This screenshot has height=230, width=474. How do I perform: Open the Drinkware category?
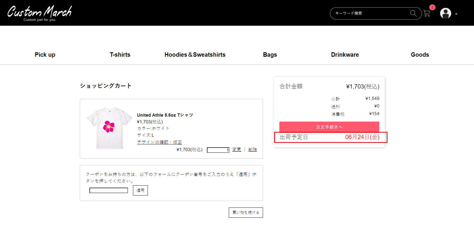coord(345,55)
